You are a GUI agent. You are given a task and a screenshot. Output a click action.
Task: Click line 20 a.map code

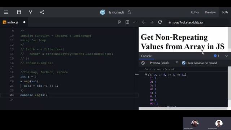coord(29,81)
